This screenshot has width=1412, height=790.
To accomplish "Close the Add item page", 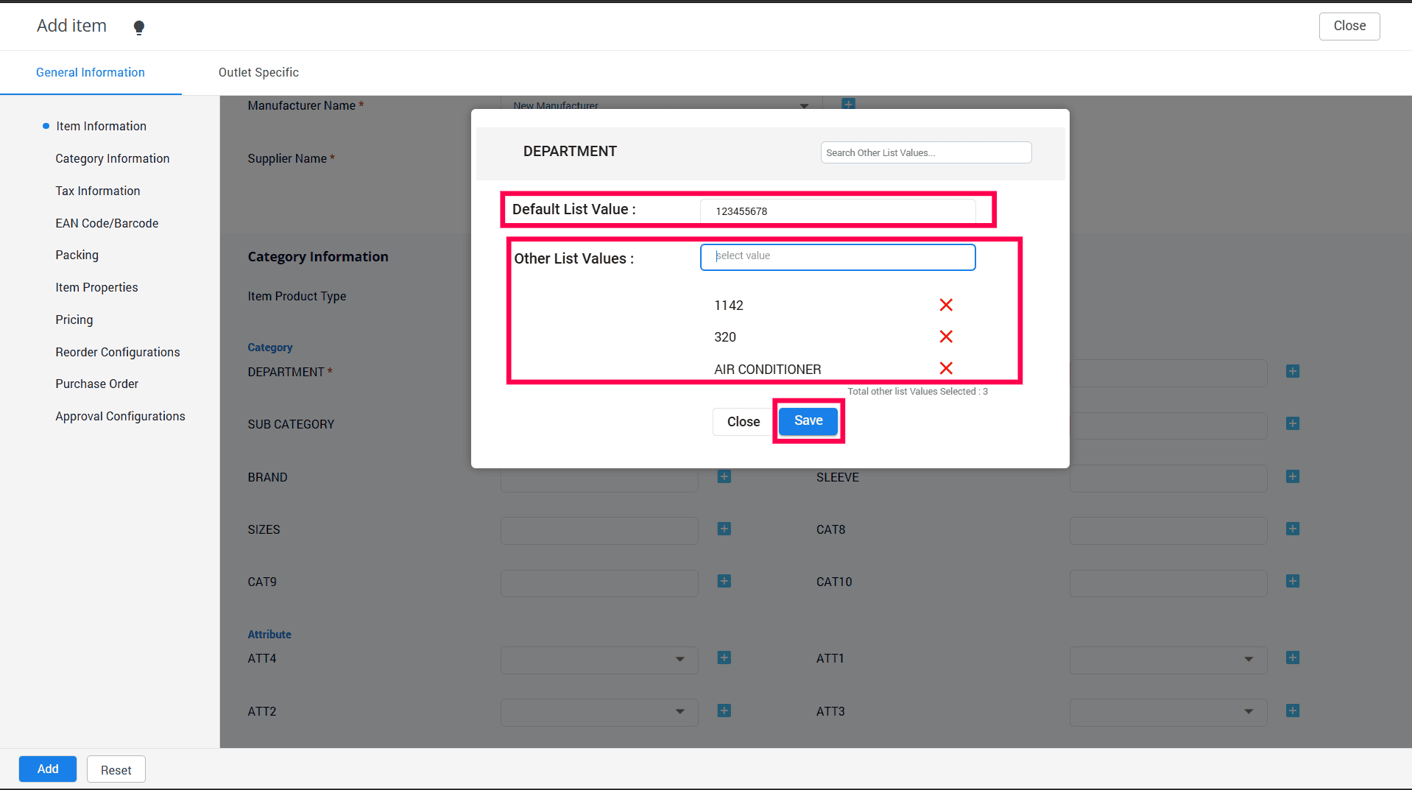I will 1349,26.
